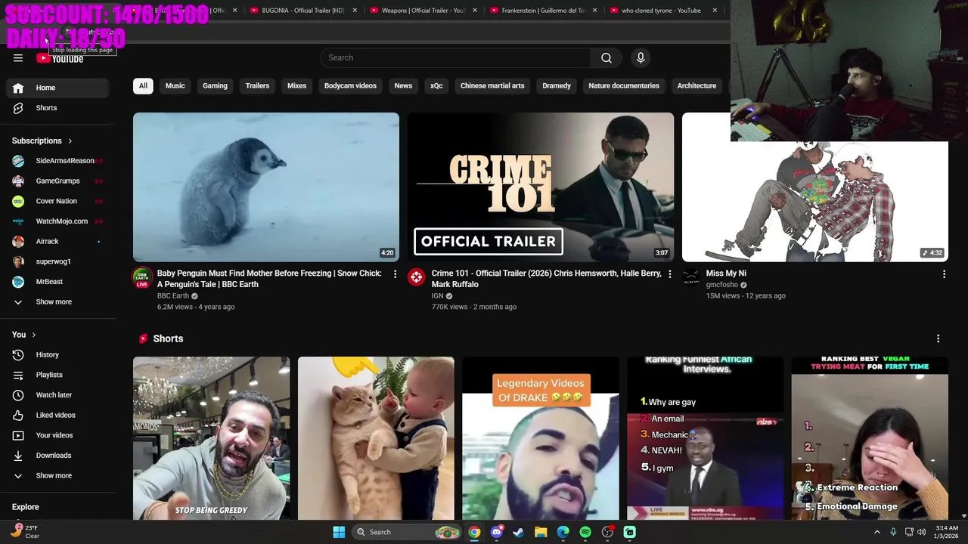The width and height of the screenshot is (968, 544).
Task: Focus the YouTube search field
Action: coord(455,58)
